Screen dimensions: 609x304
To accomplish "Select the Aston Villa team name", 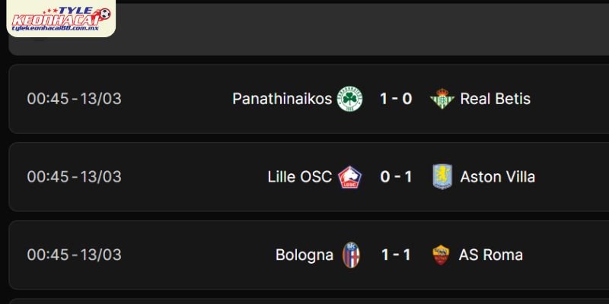I will (x=498, y=177).
